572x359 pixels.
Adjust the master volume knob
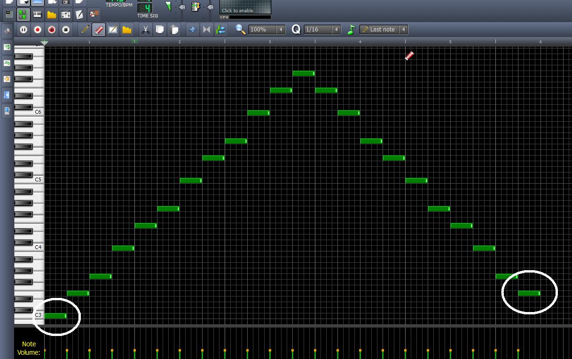182,7
